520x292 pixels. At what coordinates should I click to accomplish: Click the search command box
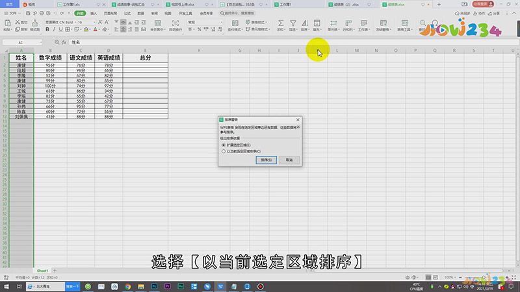coord(237,13)
